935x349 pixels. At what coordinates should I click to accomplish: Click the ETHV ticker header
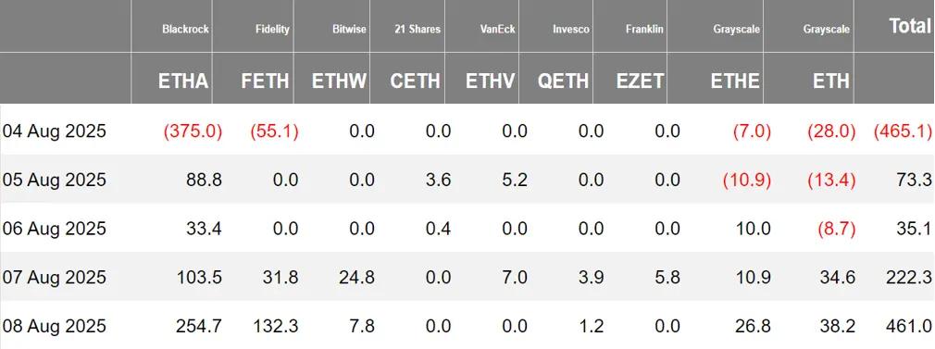[x=491, y=81]
